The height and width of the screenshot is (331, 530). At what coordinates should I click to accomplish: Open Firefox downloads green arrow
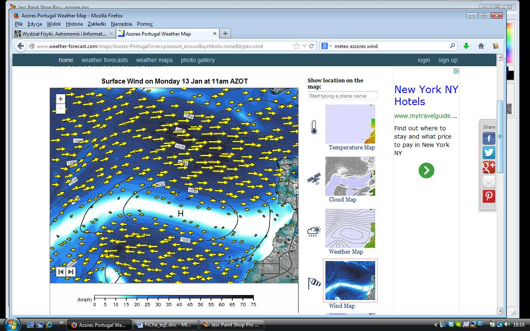[466, 46]
